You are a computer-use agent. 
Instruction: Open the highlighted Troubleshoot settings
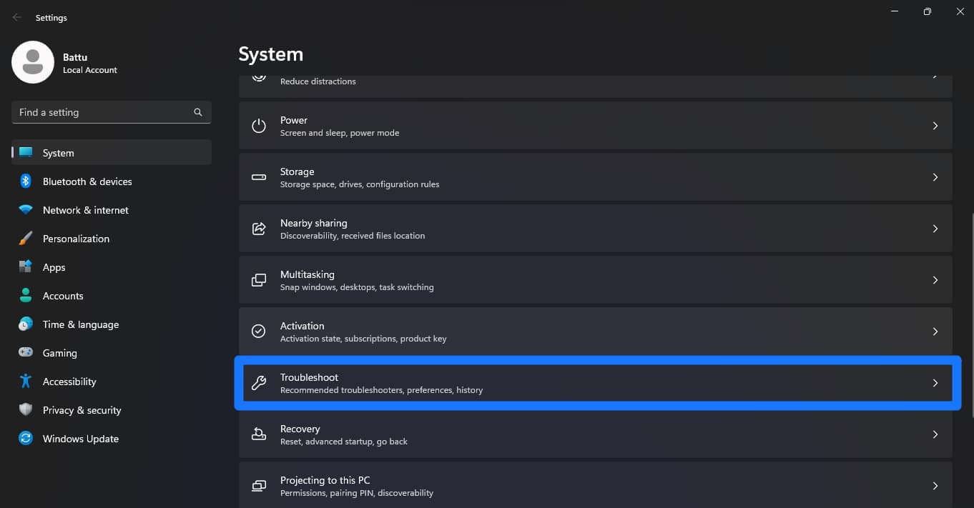(596, 383)
